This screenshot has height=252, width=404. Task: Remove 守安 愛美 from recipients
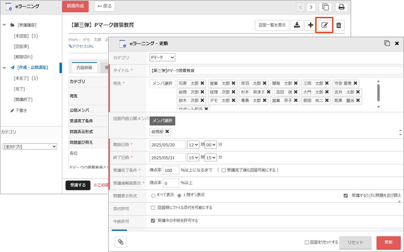(x=356, y=83)
